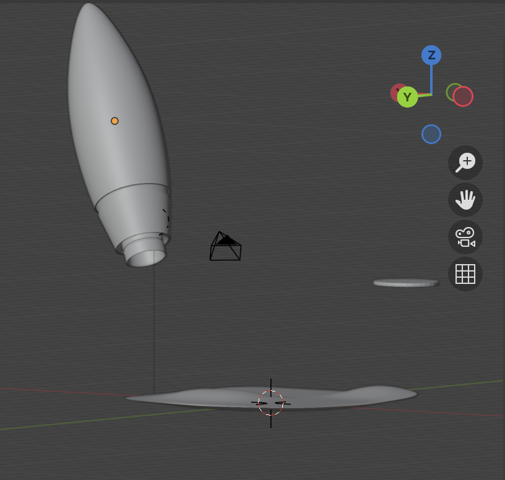The height and width of the screenshot is (480, 505).
Task: Select the small floating disc object
Action: (x=406, y=283)
